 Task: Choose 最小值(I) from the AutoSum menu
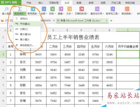click(27, 39)
